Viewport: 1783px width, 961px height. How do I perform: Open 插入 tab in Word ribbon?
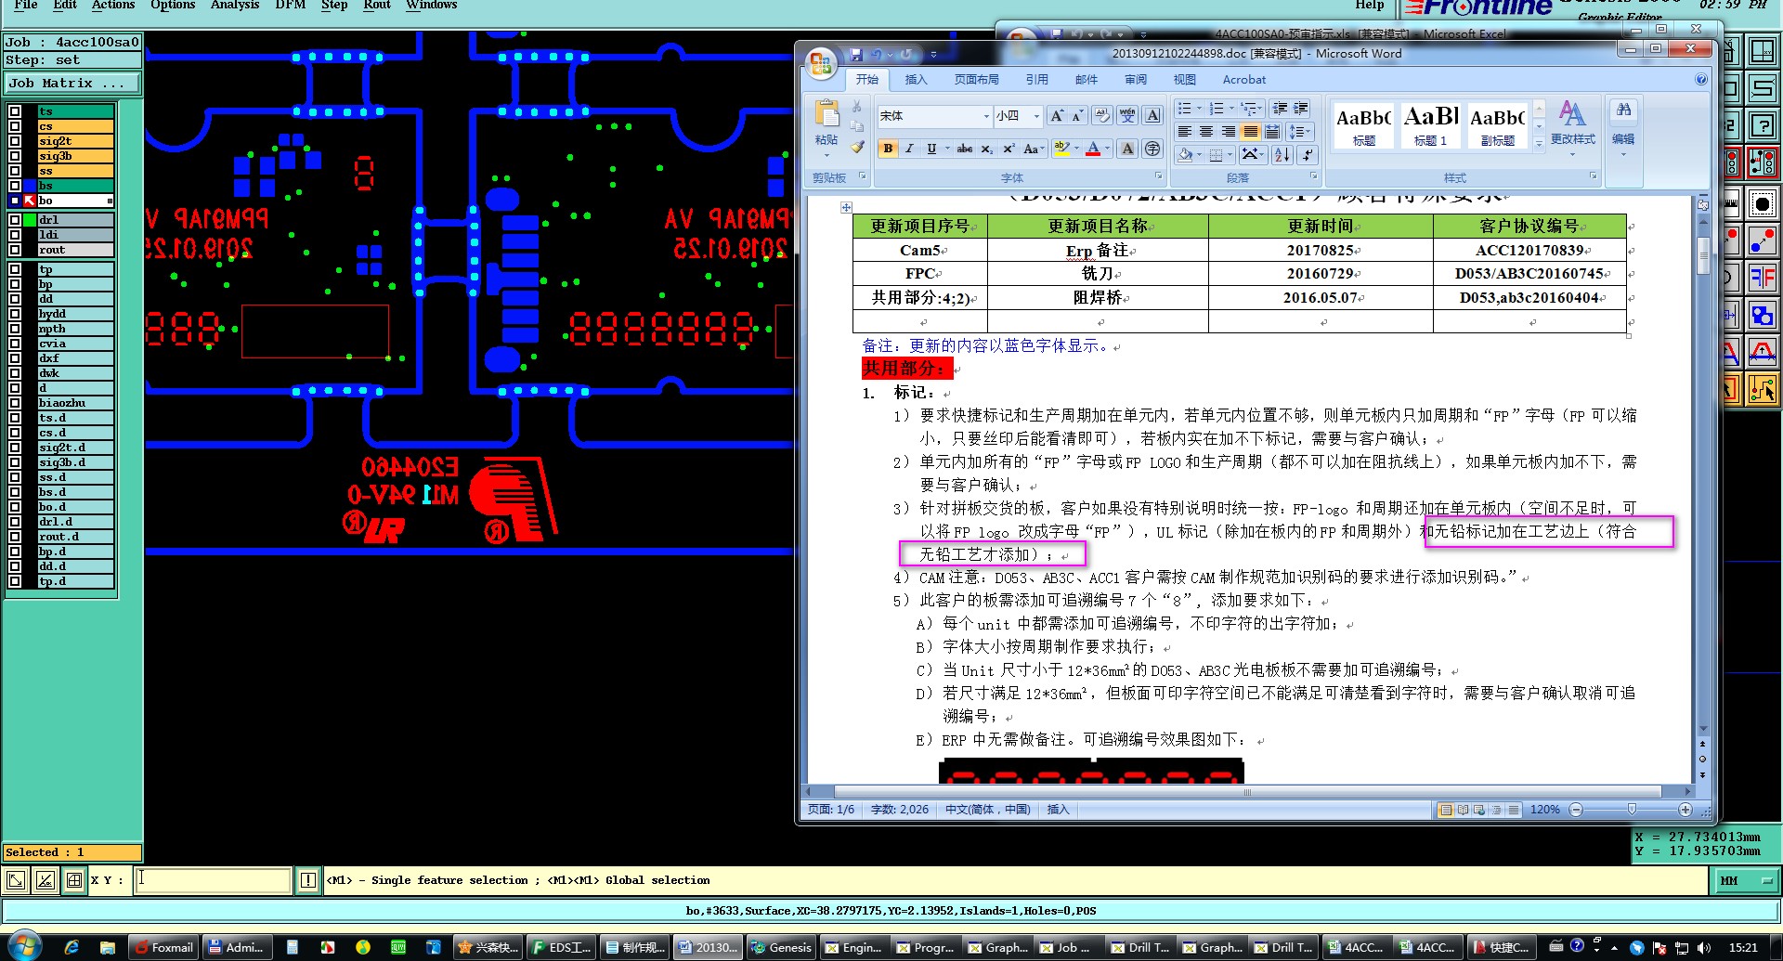[x=916, y=80]
